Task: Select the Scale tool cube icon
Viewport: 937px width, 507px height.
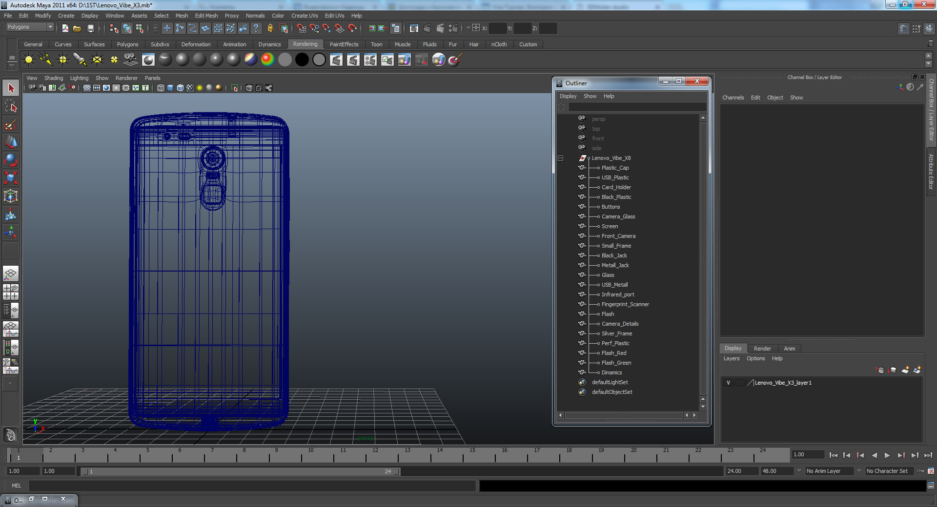Action: 11,178
